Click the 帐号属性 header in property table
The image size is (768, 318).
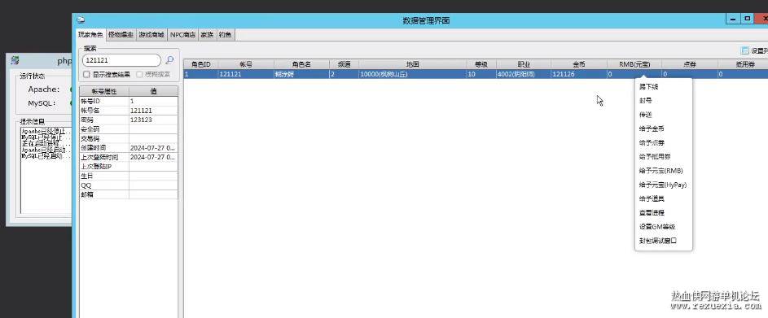104,91
